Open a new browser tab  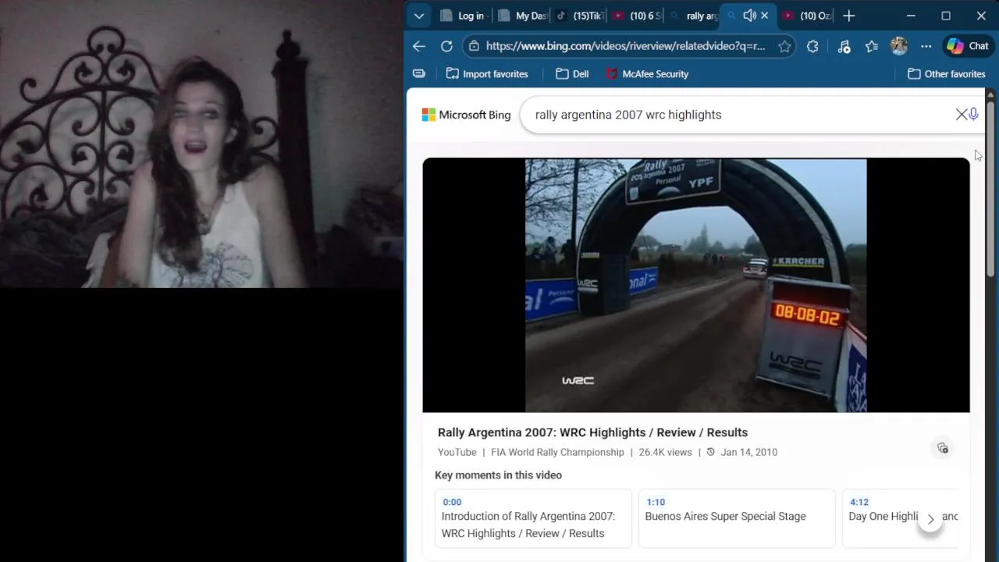click(849, 16)
